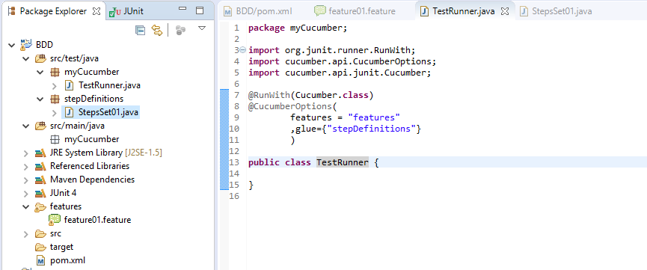Collapse the src/main/java source folder

[x=26, y=126]
